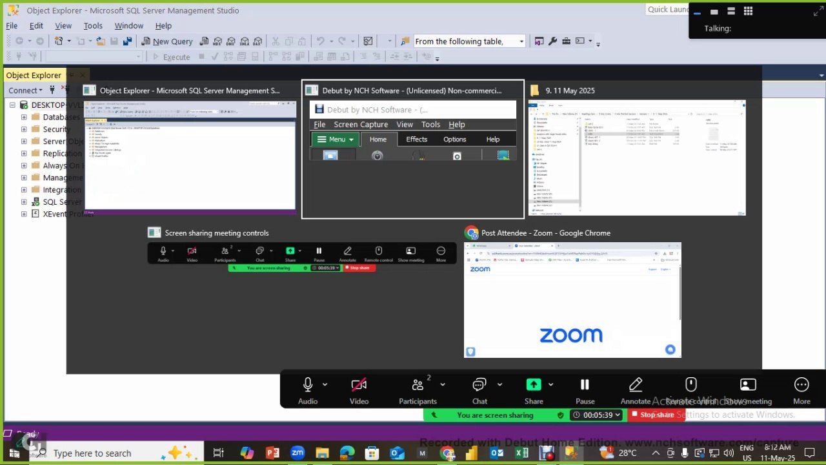Image resolution: width=826 pixels, height=465 pixels.
Task: Open the Audio options arrow
Action: [325, 384]
